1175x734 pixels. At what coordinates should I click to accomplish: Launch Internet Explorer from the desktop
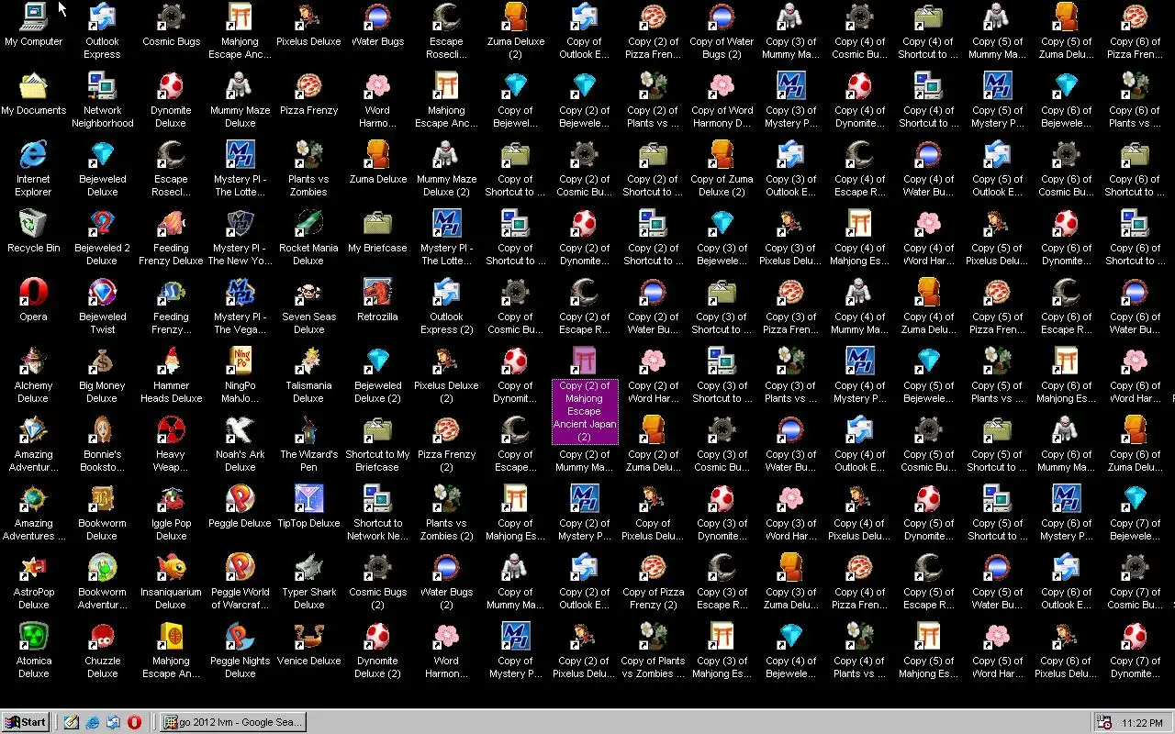point(34,170)
